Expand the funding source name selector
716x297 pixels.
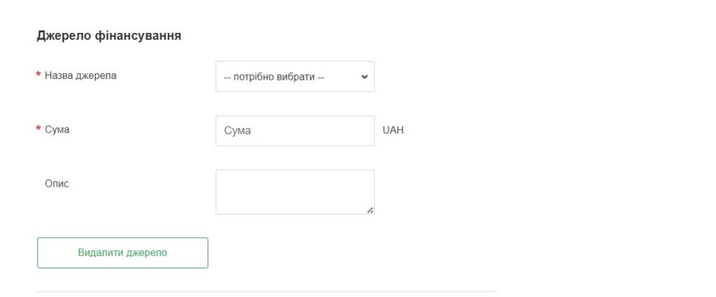coord(294,77)
